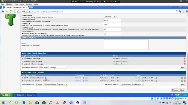The image size is (188, 105).
Task: Delete the Load Average graph template
Action: tap(185, 61)
